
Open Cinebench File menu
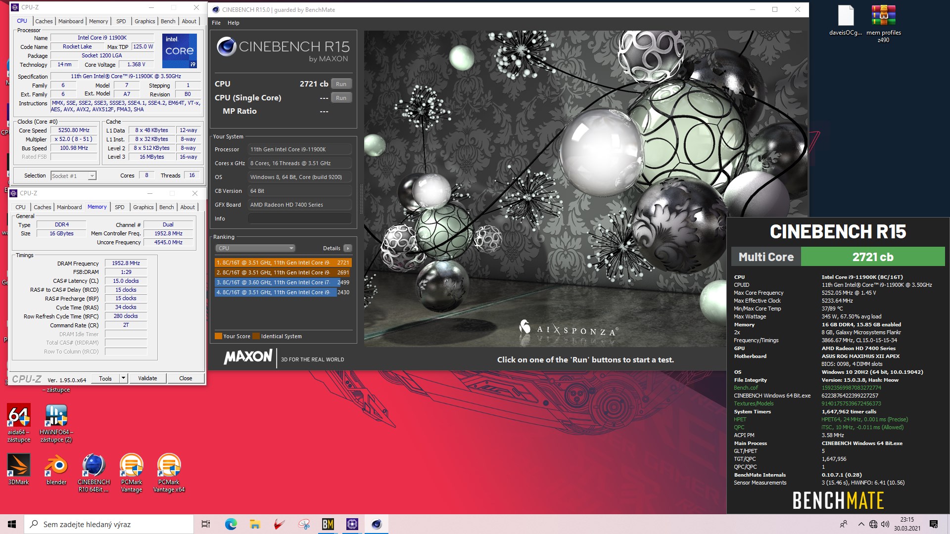pos(216,23)
